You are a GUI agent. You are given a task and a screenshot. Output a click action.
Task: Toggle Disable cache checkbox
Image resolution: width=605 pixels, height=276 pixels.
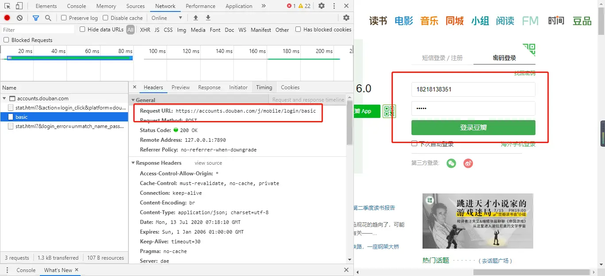(105, 18)
